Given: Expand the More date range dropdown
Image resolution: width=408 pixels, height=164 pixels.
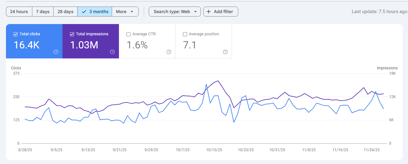Looking at the screenshot, I should click(125, 12).
